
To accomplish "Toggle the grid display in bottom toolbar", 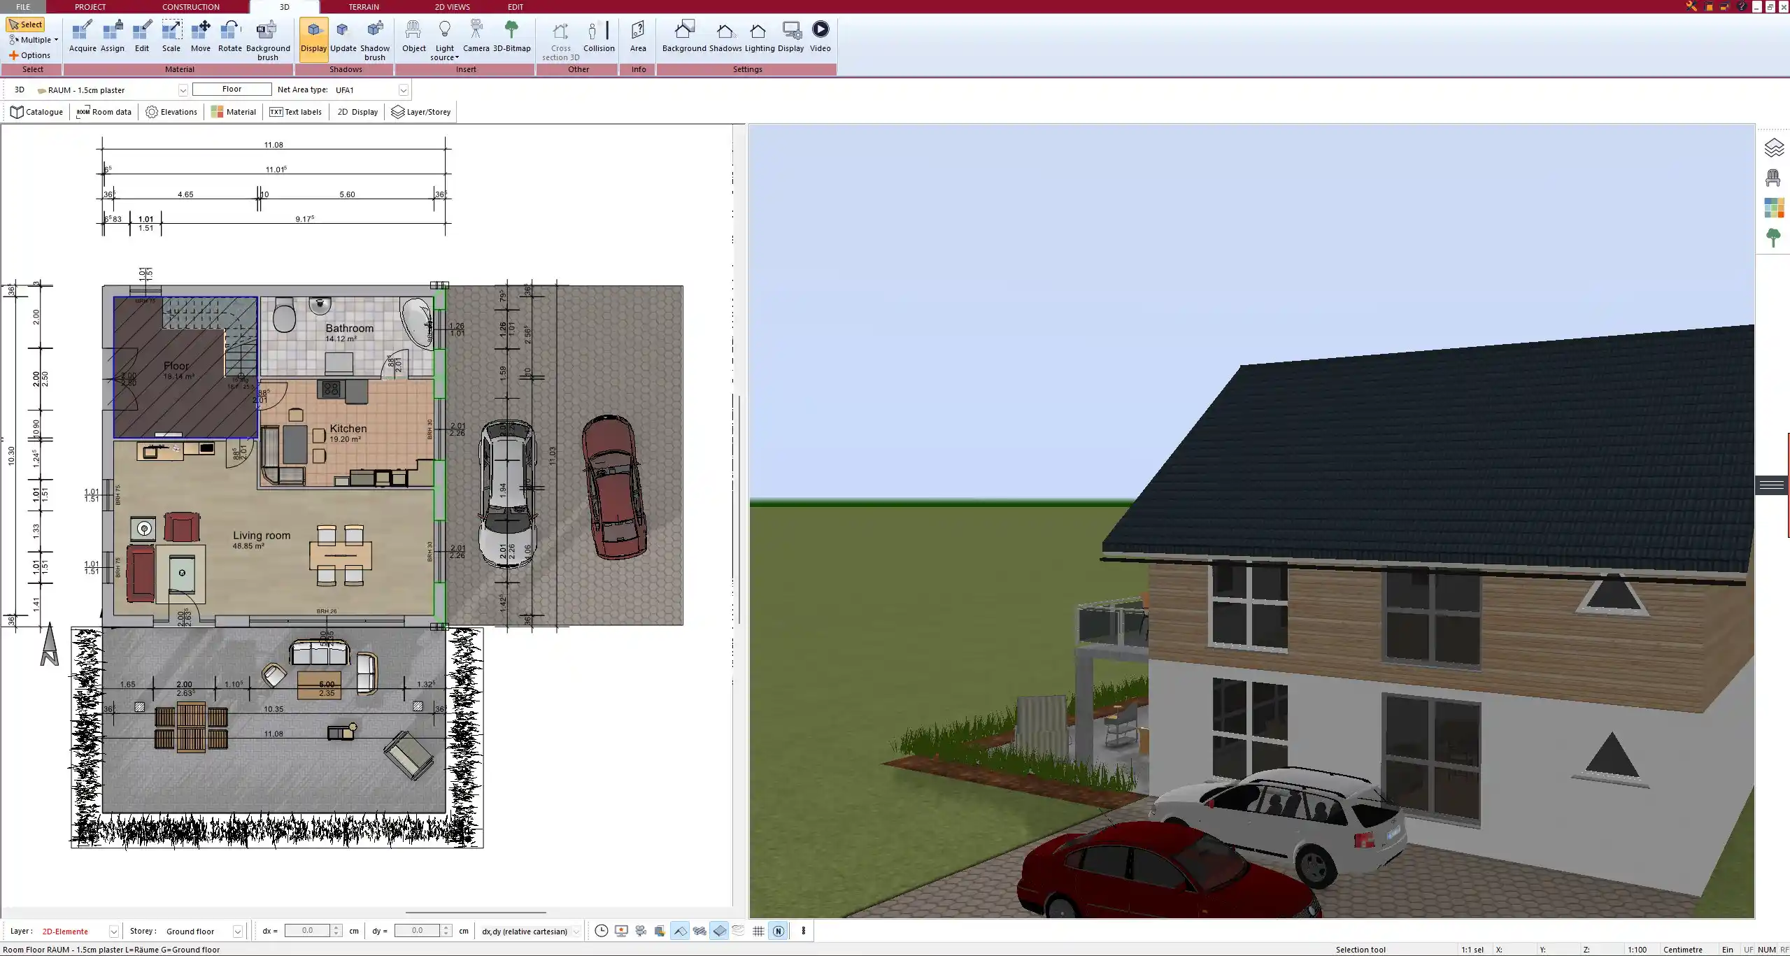I will 758,931.
